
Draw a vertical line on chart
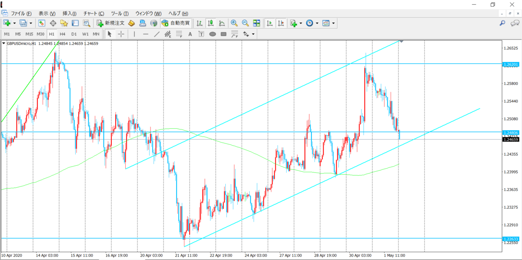(x=134, y=34)
